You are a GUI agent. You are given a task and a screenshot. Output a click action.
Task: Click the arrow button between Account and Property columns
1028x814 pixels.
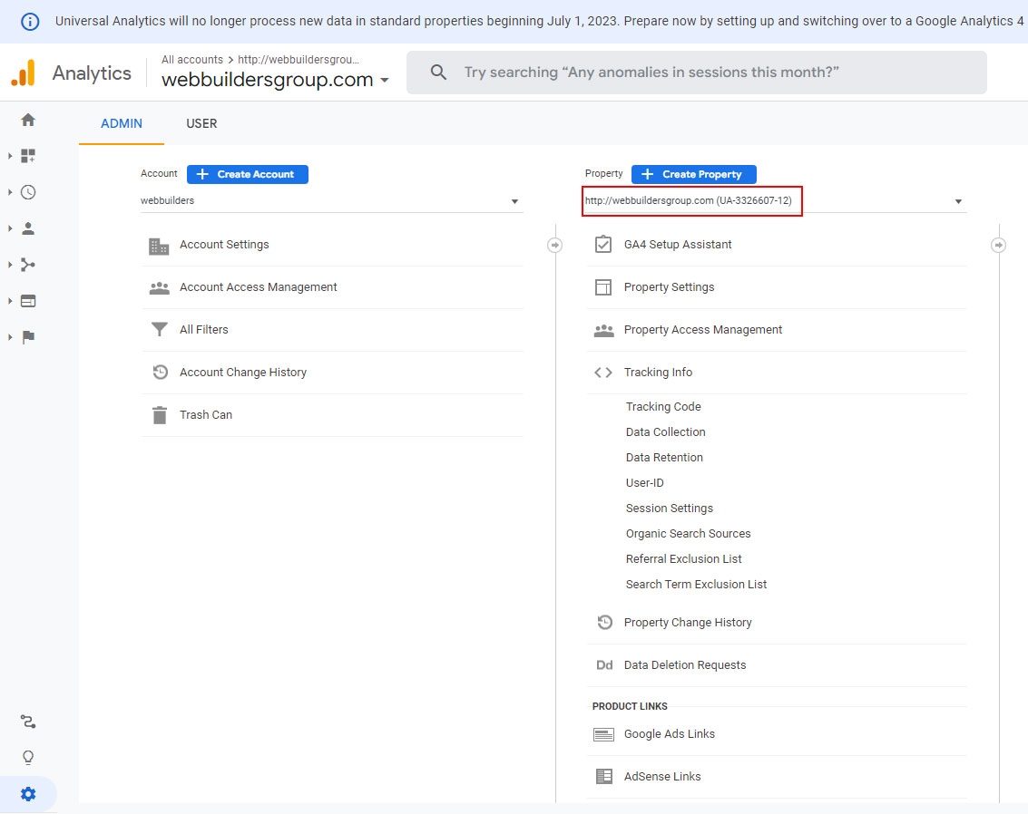point(554,245)
